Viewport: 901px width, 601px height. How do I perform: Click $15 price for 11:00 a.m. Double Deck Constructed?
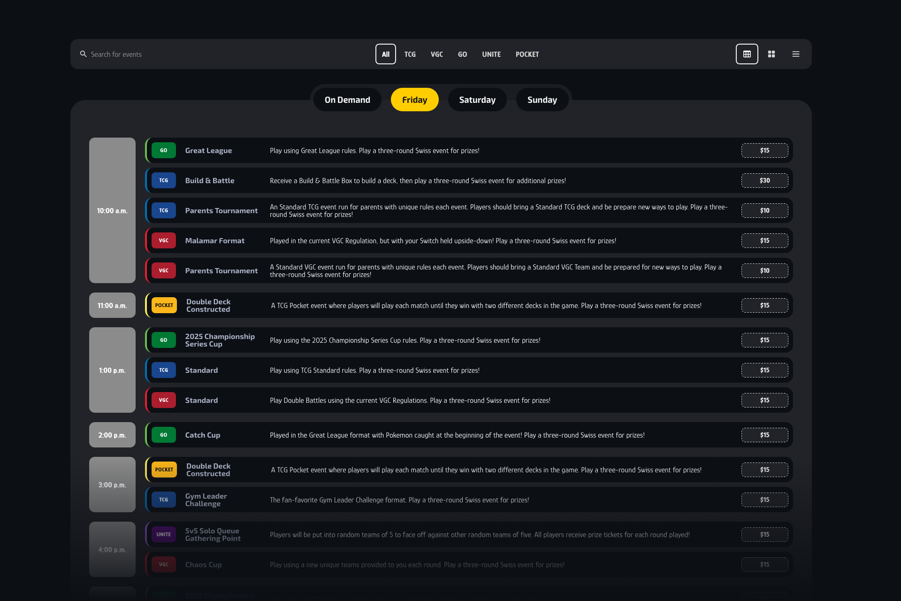pyautogui.click(x=764, y=305)
